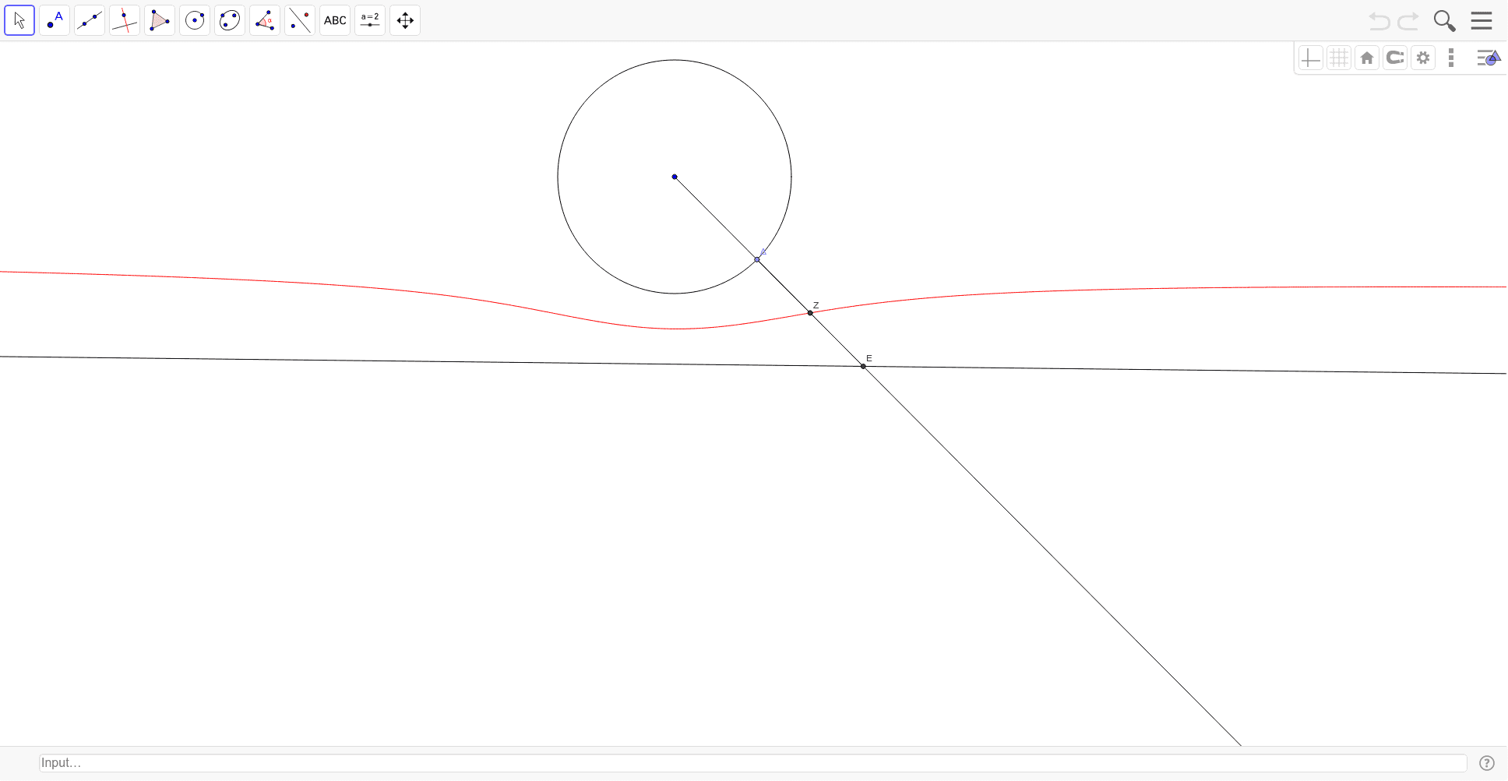Open the three-dot views menu
The height and width of the screenshot is (781, 1508).
tap(1451, 58)
